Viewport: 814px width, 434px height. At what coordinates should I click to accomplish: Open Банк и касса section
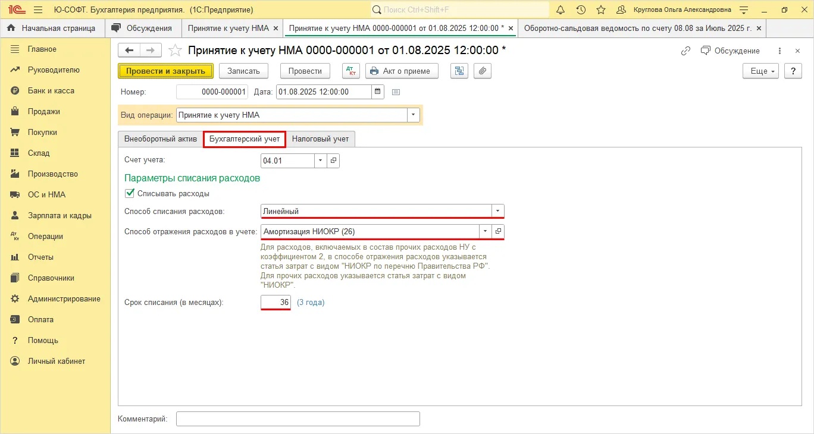51,90
